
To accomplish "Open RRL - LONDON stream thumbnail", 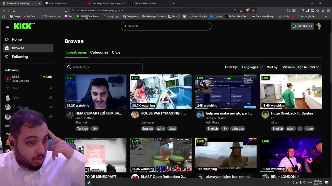I will pos(291,155).
